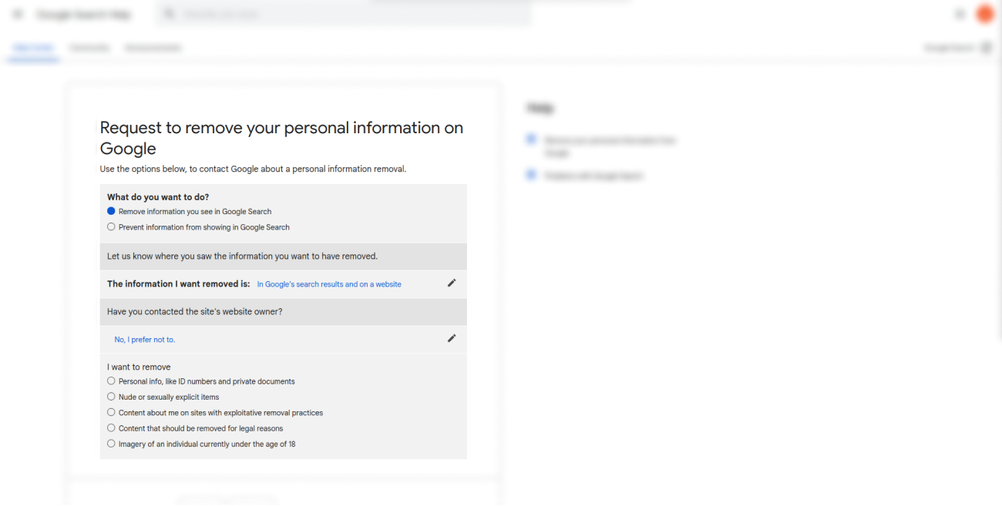
Task: Open the Google apps grid
Action: point(960,14)
